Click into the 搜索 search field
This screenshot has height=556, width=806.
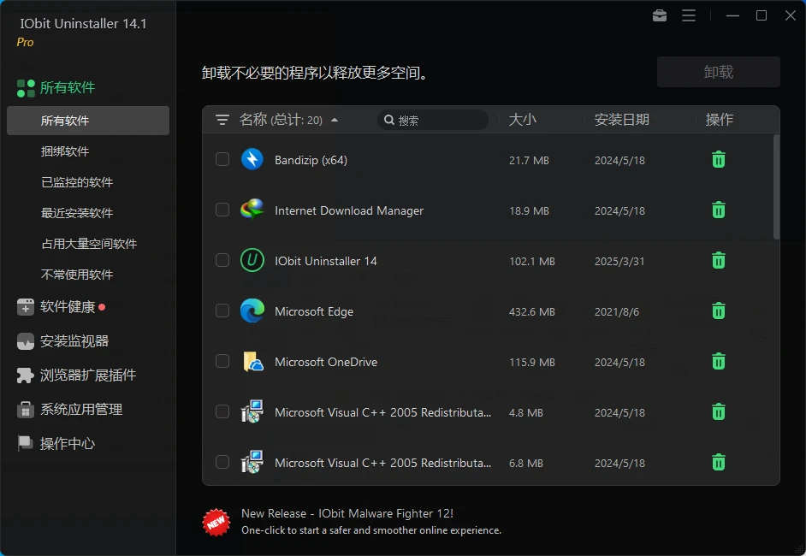click(433, 120)
